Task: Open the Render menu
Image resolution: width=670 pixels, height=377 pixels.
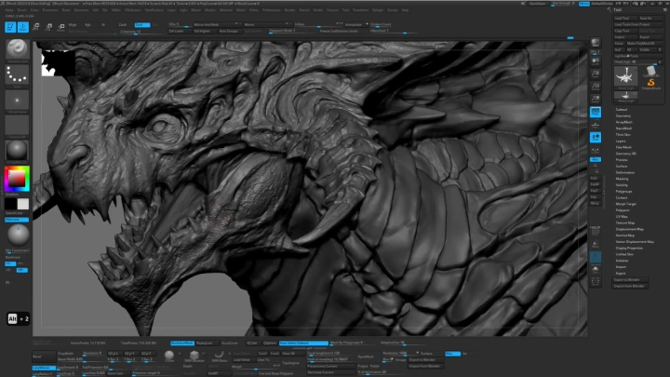Action: (x=289, y=10)
